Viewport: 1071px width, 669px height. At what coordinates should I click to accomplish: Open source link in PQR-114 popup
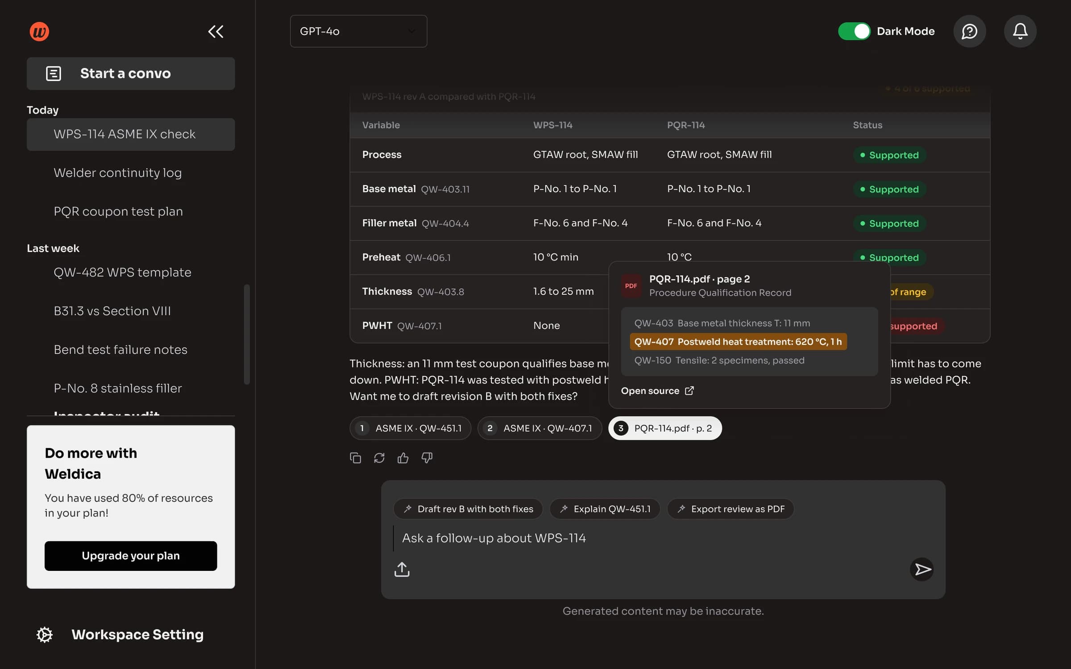coord(657,391)
